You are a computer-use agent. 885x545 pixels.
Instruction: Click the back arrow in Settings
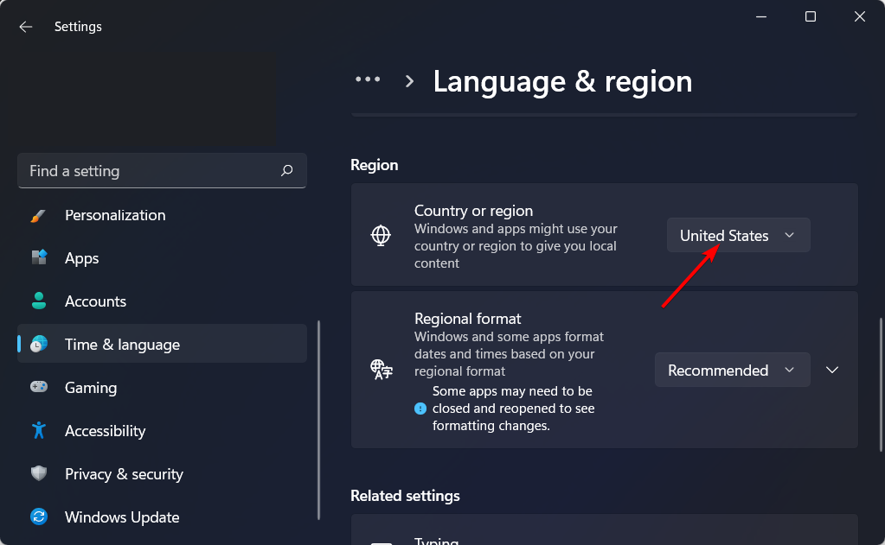click(x=25, y=27)
